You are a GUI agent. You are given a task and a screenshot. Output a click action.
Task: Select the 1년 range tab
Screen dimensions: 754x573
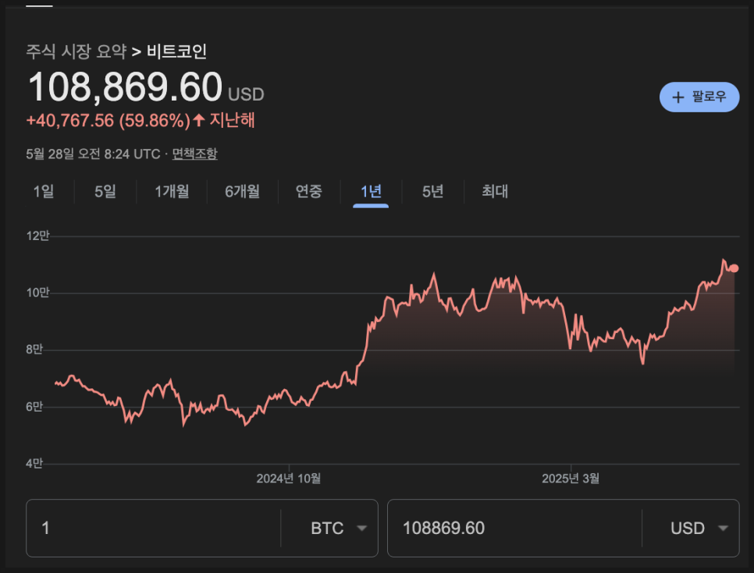pos(371,192)
